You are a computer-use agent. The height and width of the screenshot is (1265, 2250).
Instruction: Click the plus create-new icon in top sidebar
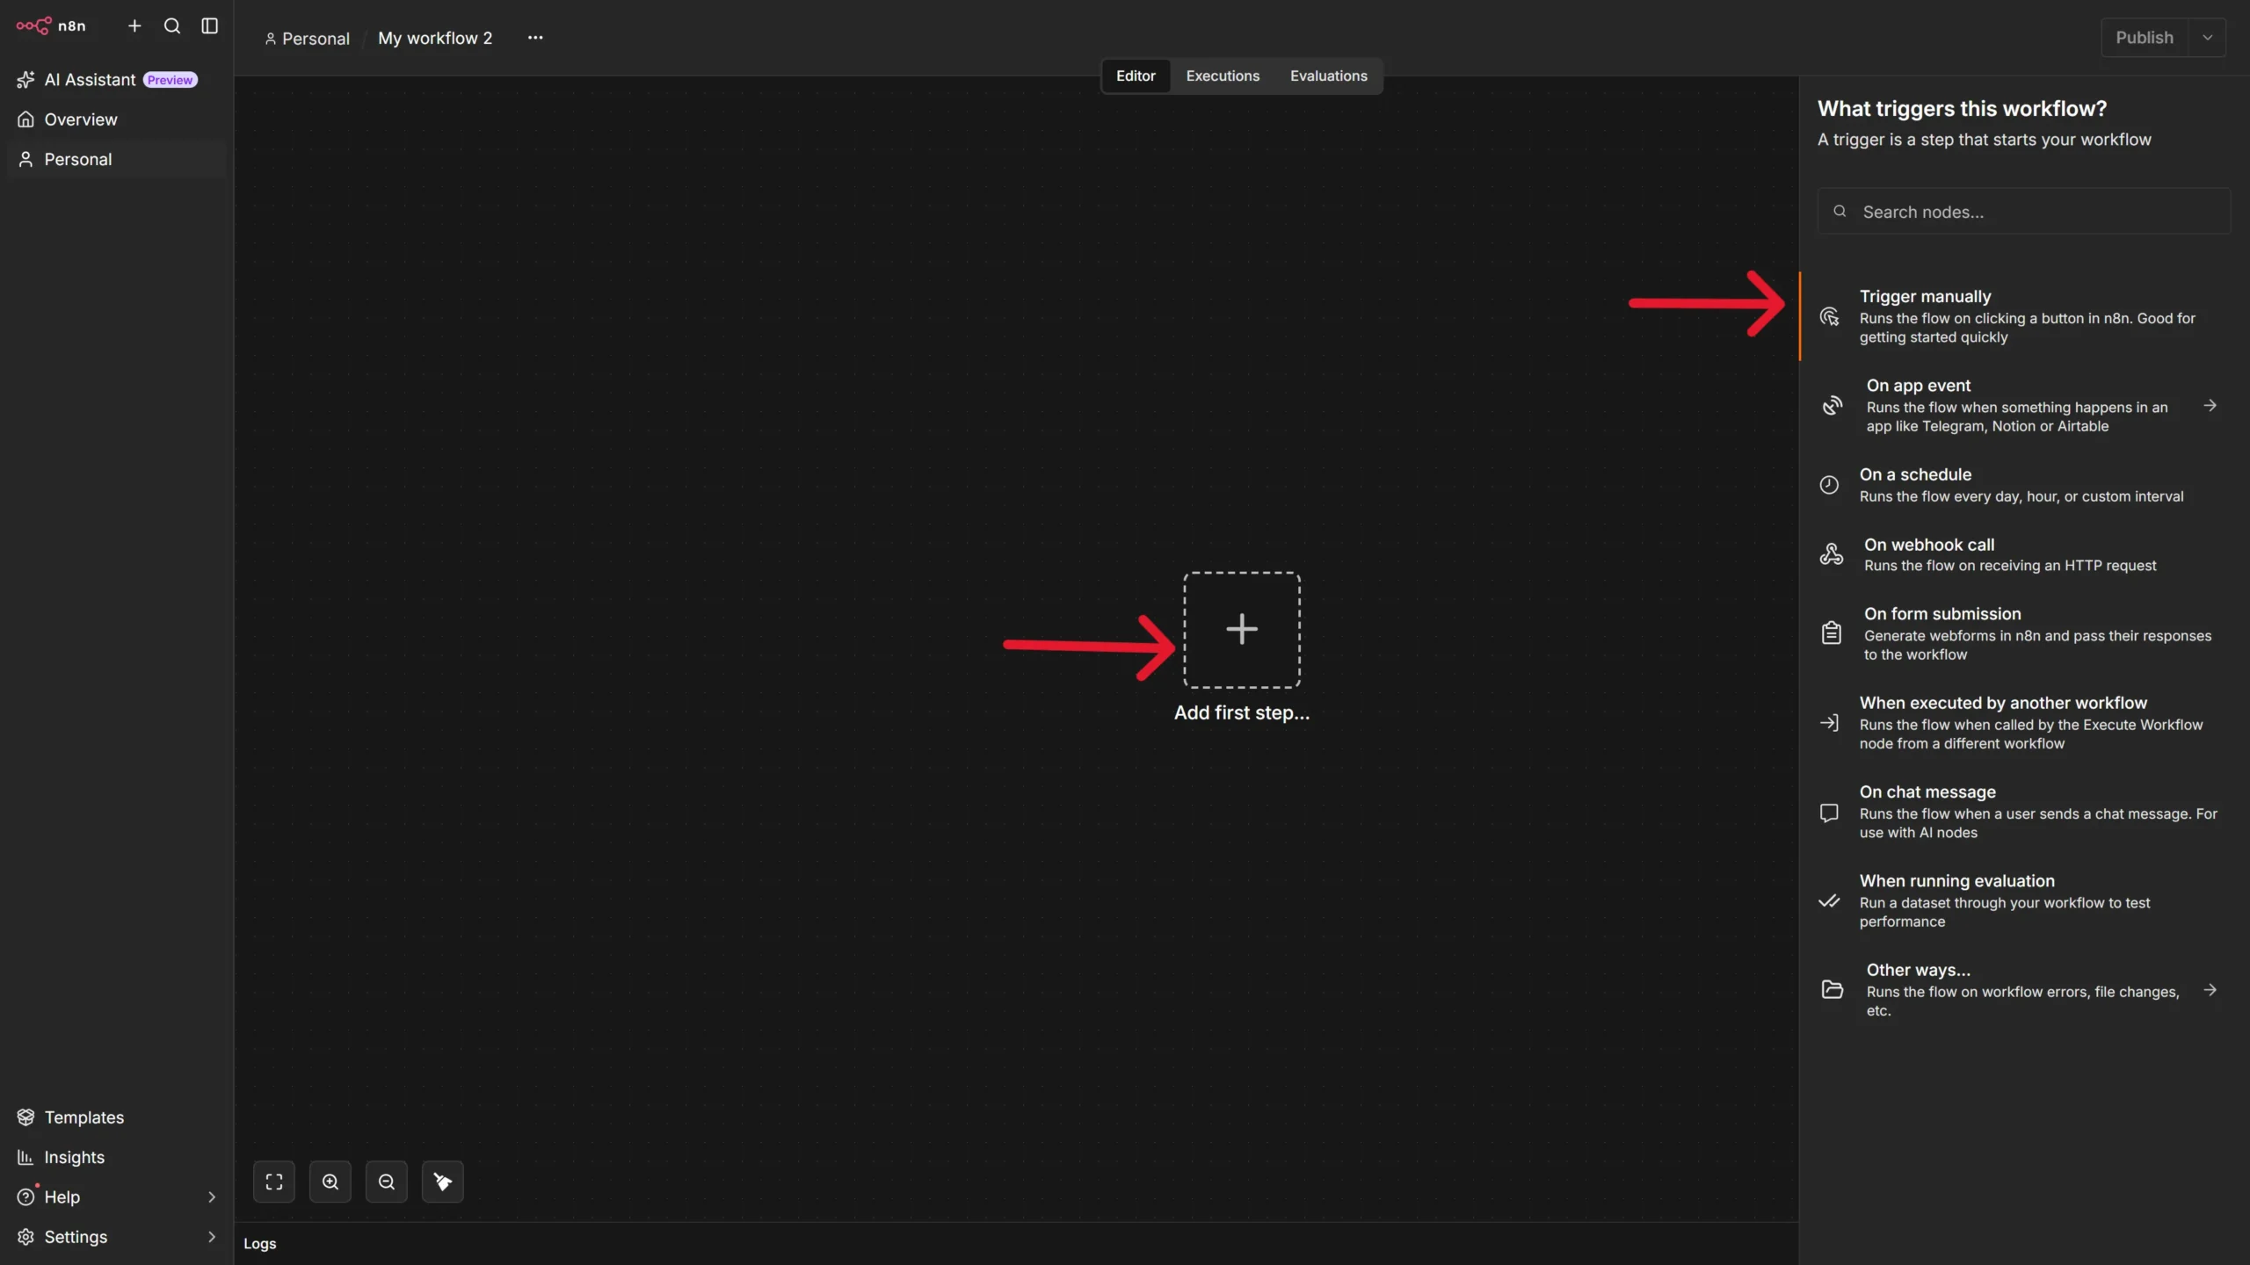pos(134,26)
